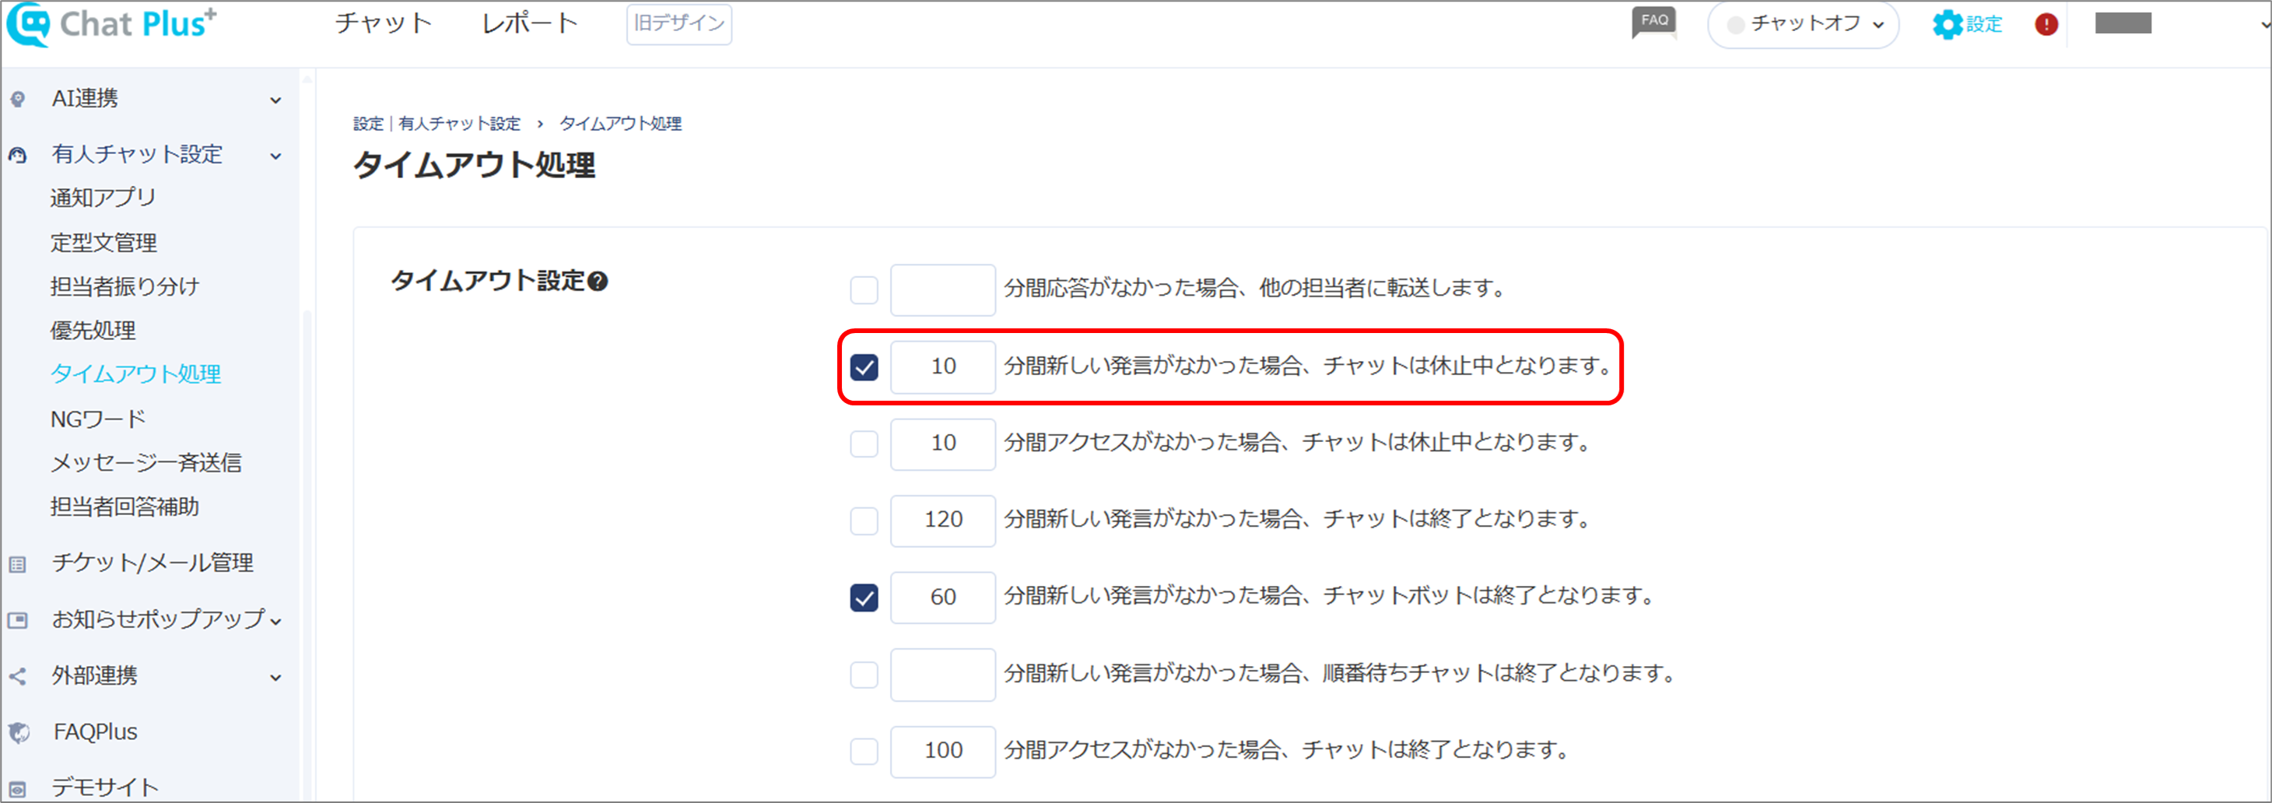Uncheck 60分間 チャットボットは終了 checkbox
Viewport: 2272px width, 803px height.
(x=864, y=598)
